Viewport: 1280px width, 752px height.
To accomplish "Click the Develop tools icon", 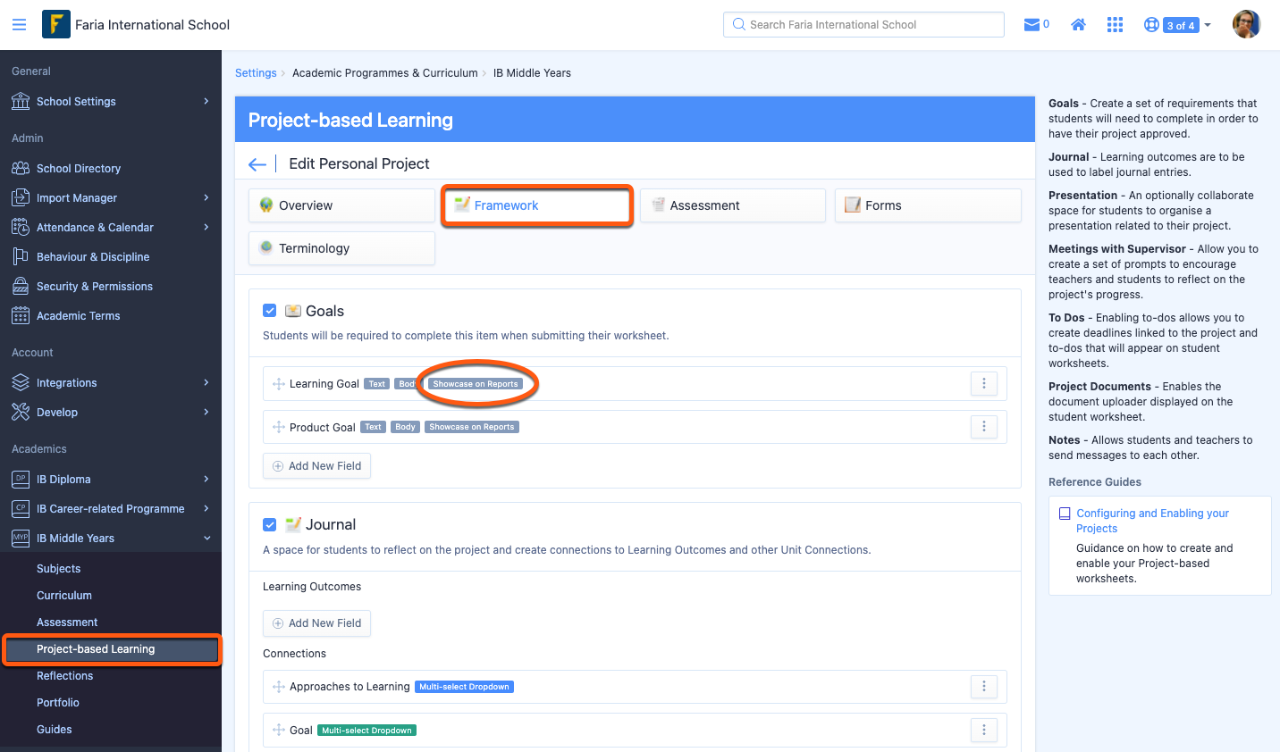I will click(x=21, y=412).
